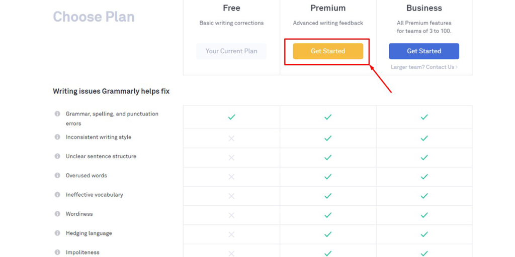
Task: Click the yellow Premium Get Started button
Action: click(x=328, y=51)
